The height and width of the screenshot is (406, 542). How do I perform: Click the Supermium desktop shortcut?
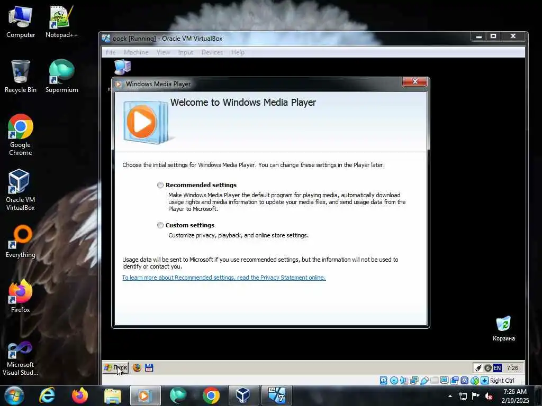[61, 76]
